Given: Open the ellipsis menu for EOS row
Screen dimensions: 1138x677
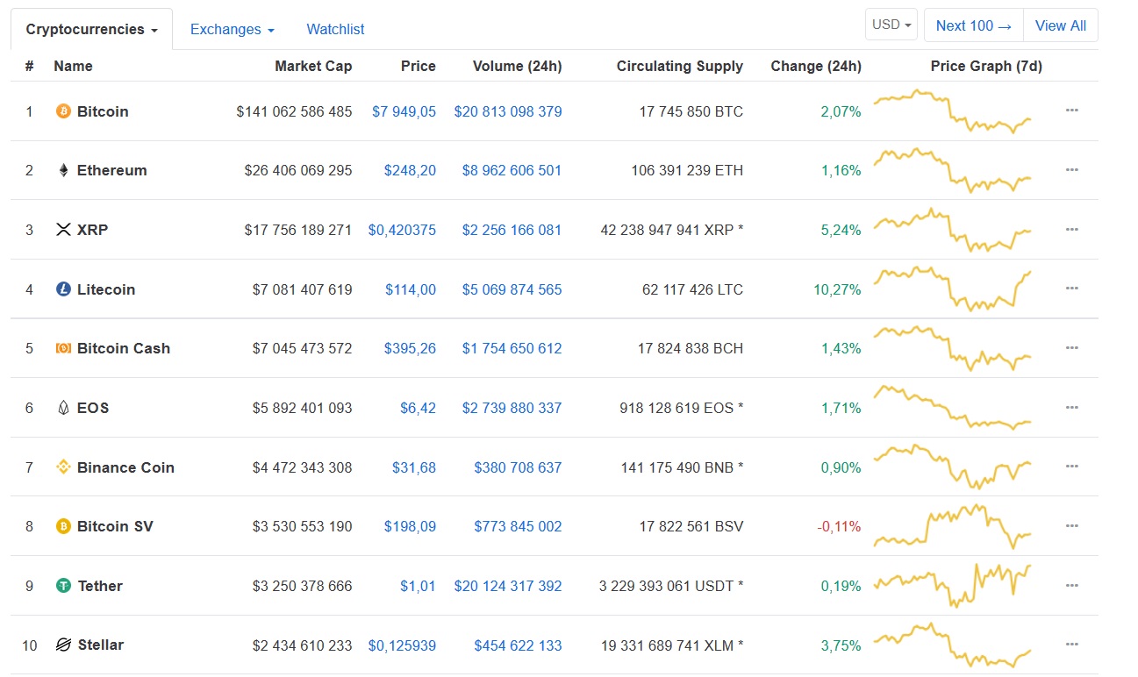Looking at the screenshot, I should pyautogui.click(x=1071, y=407).
